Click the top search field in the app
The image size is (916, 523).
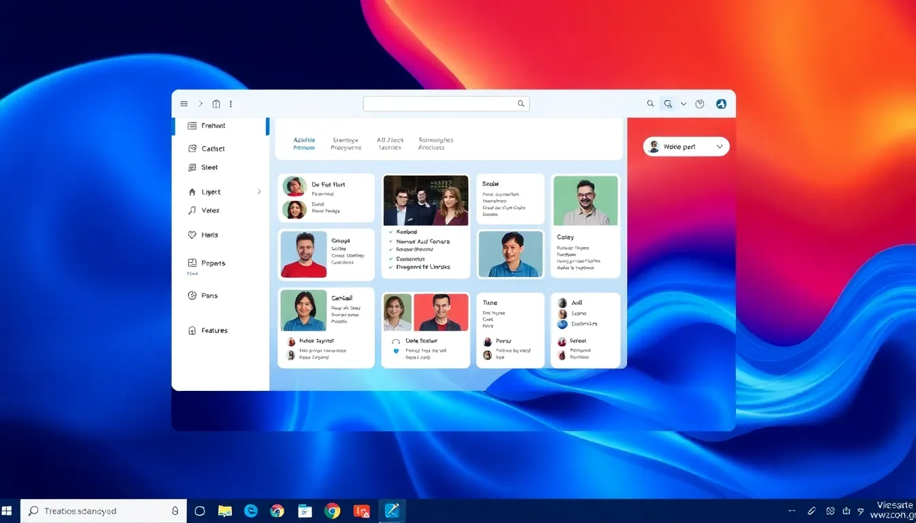[x=446, y=104]
